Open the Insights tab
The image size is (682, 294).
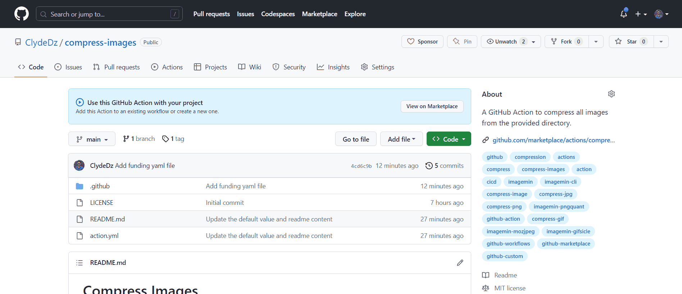333,67
